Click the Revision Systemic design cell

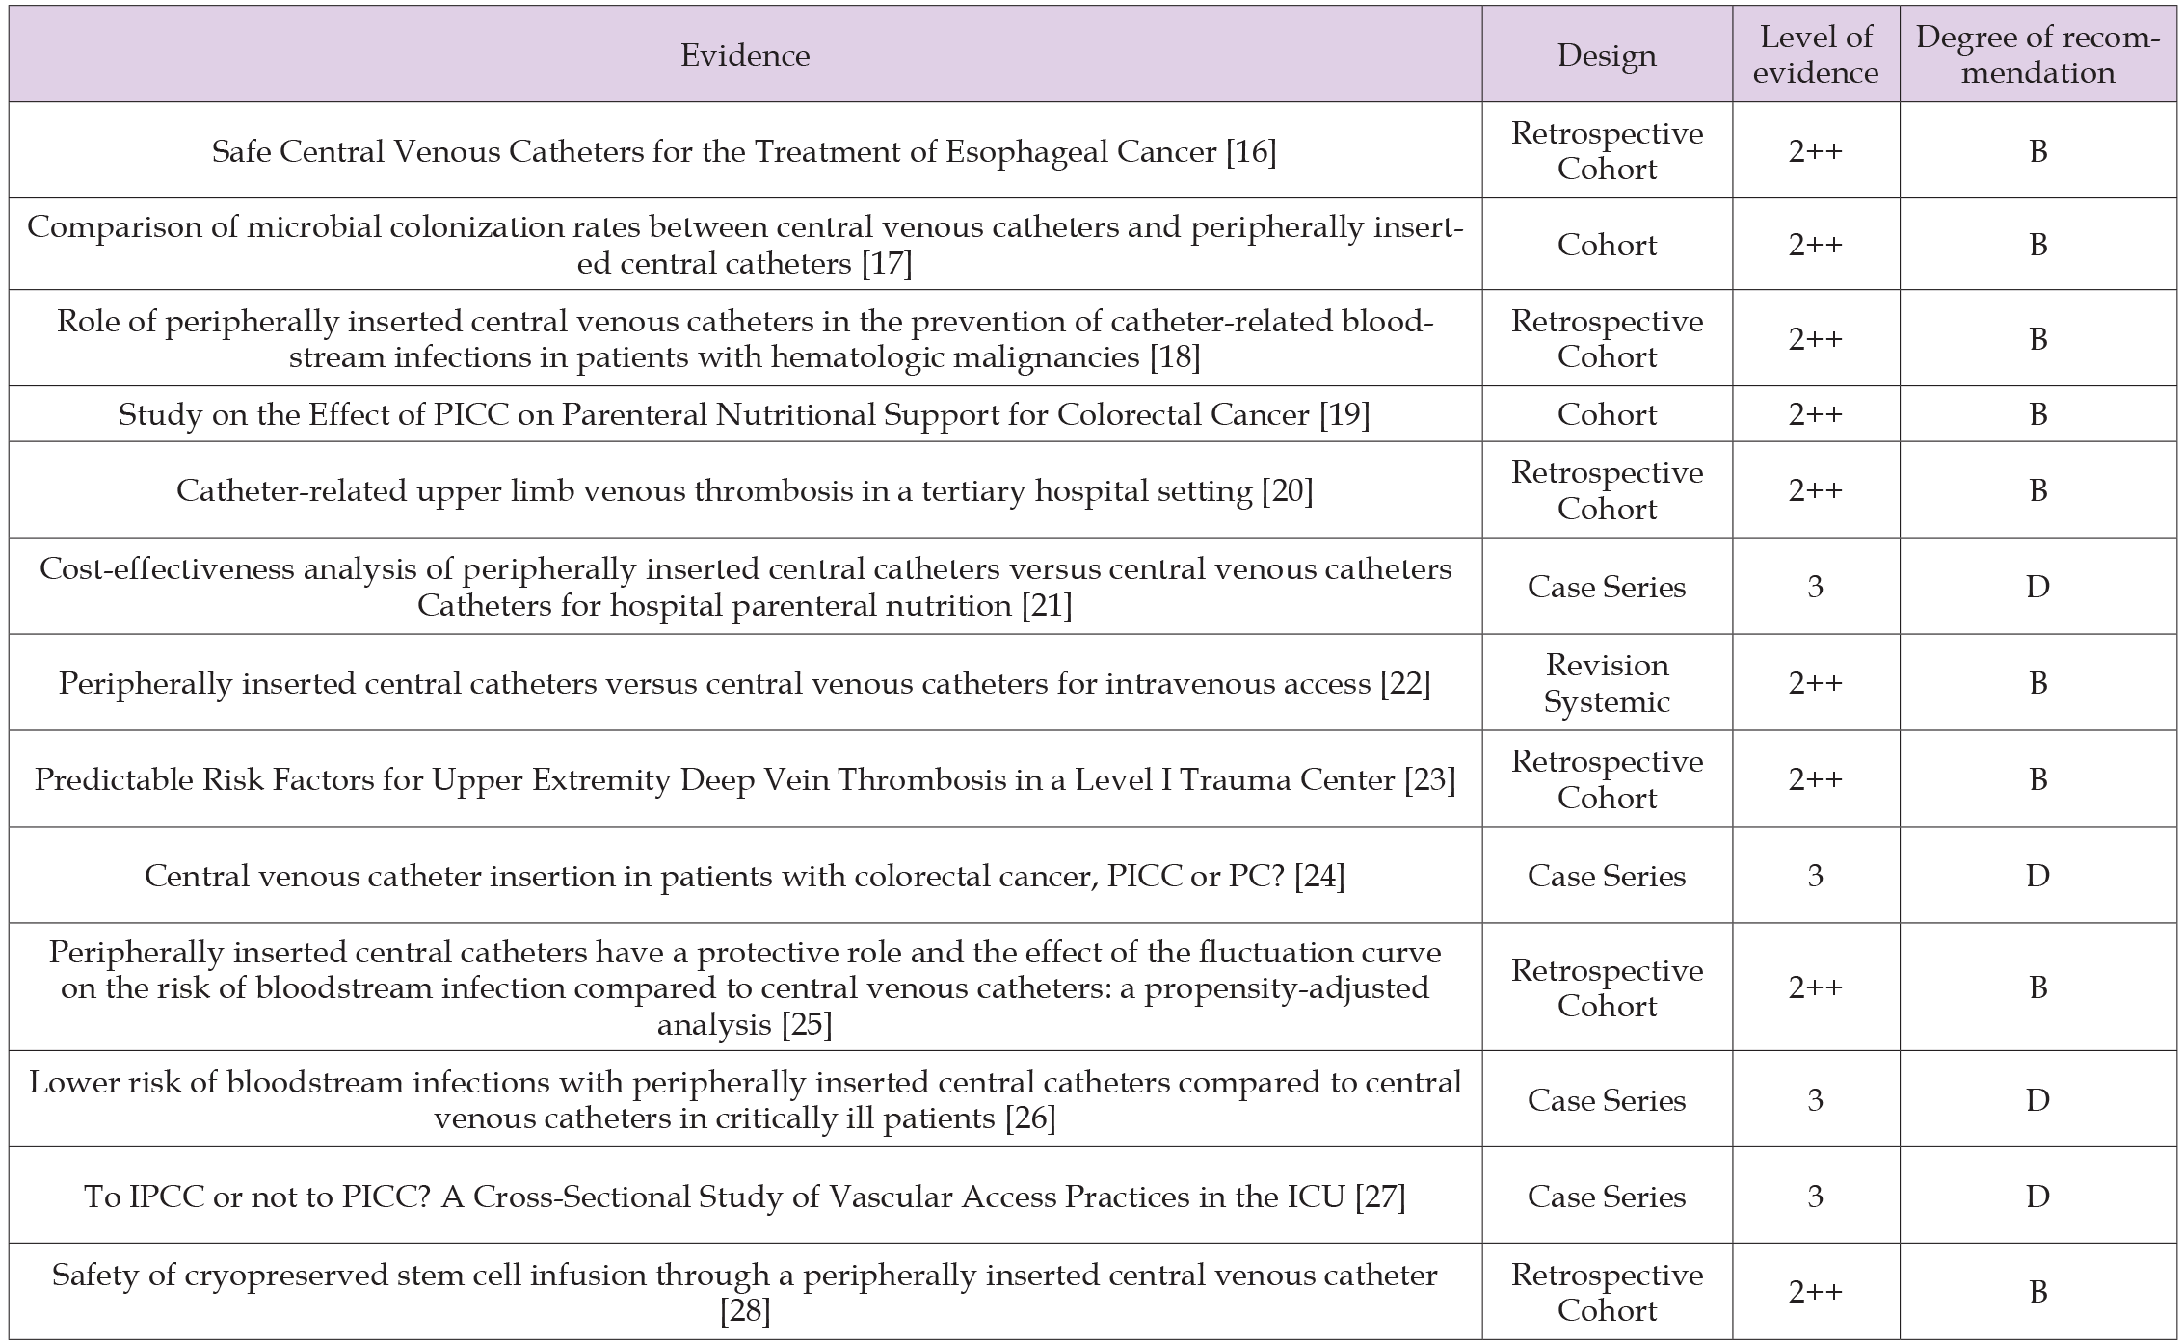point(1606,683)
